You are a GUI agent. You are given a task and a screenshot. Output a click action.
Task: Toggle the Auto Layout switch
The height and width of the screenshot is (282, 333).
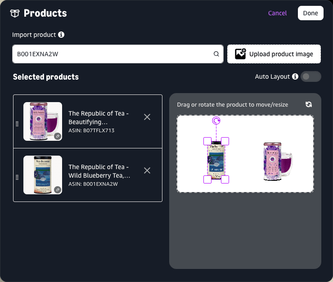310,76
